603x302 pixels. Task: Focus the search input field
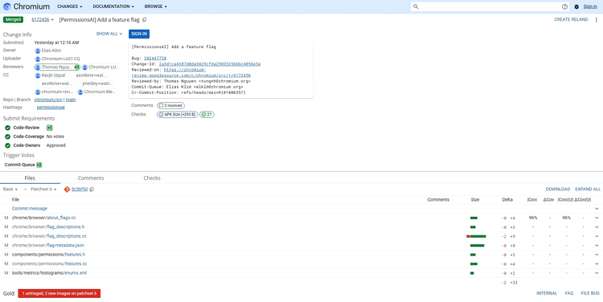[x=490, y=6]
